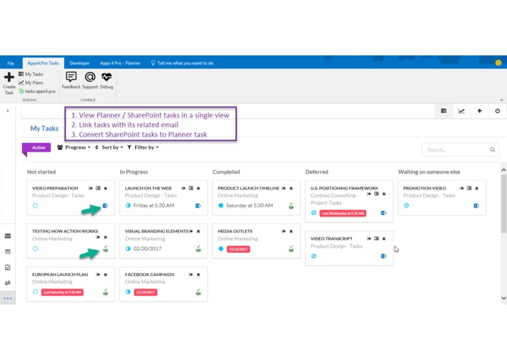The width and height of the screenshot is (507, 360).
Task: Open the tasks.apps4.pro link
Action: click(x=37, y=91)
